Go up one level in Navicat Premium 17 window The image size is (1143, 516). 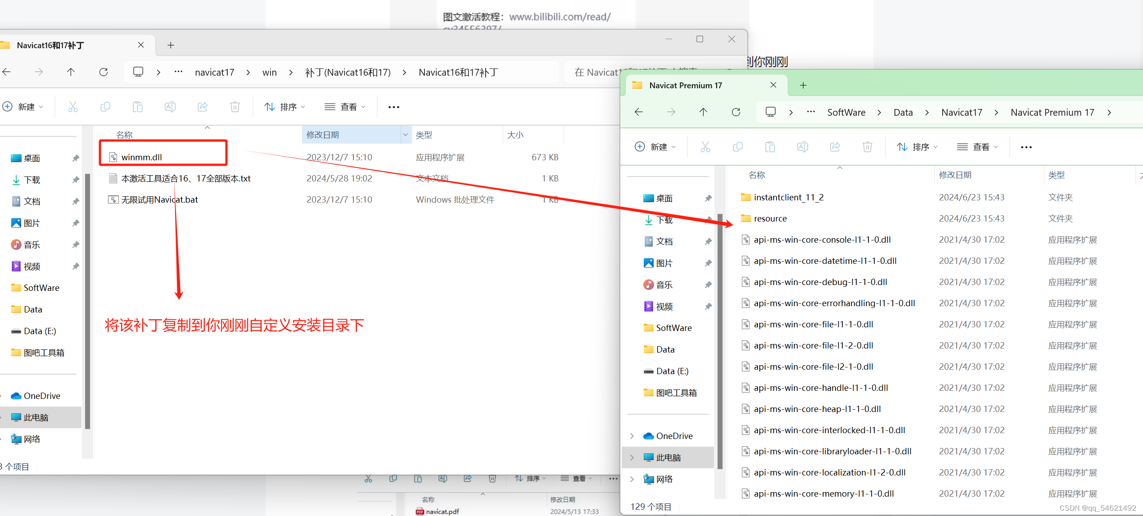703,112
